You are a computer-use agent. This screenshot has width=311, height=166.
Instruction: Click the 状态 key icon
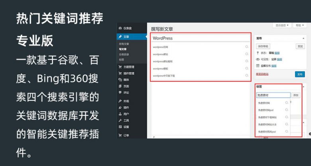[258, 53]
